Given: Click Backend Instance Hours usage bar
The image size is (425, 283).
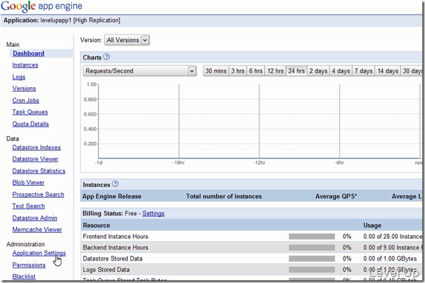Looking at the screenshot, I should pyautogui.click(x=311, y=247).
